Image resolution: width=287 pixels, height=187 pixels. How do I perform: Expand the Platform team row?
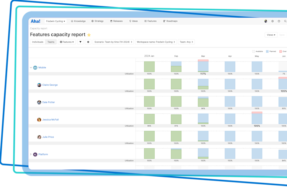[x=31, y=154]
